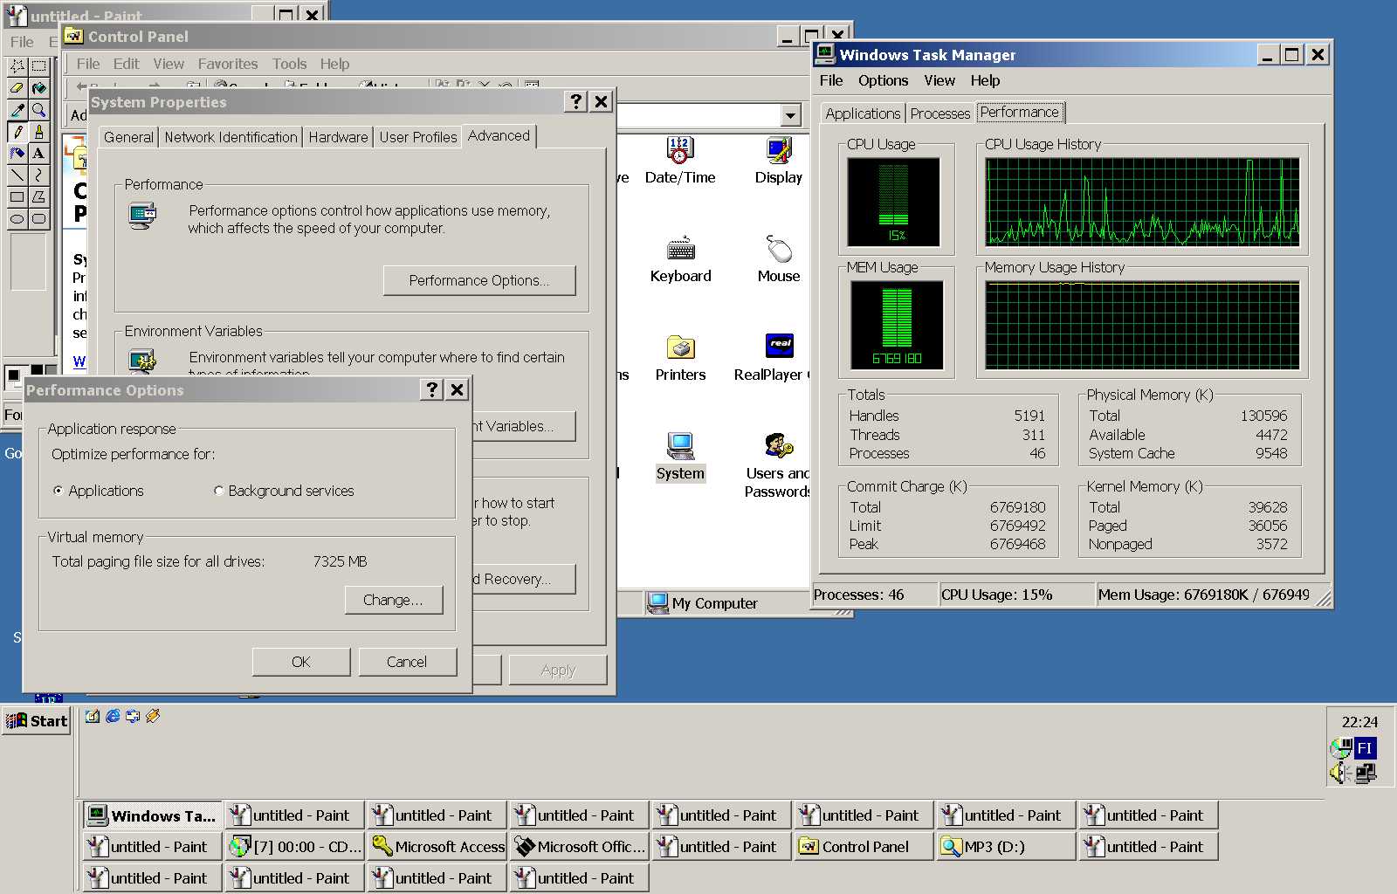This screenshot has width=1397, height=894.
Task: Click the network connection tray icon
Action: click(1366, 773)
